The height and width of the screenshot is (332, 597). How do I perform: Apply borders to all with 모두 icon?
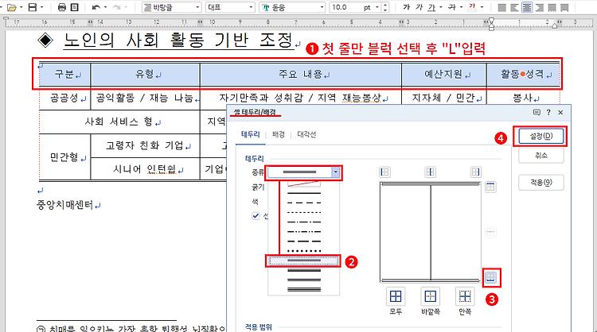tap(396, 296)
